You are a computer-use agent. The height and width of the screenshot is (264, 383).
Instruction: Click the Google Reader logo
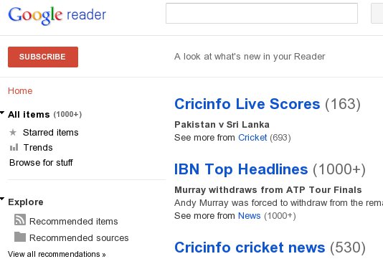pos(57,15)
